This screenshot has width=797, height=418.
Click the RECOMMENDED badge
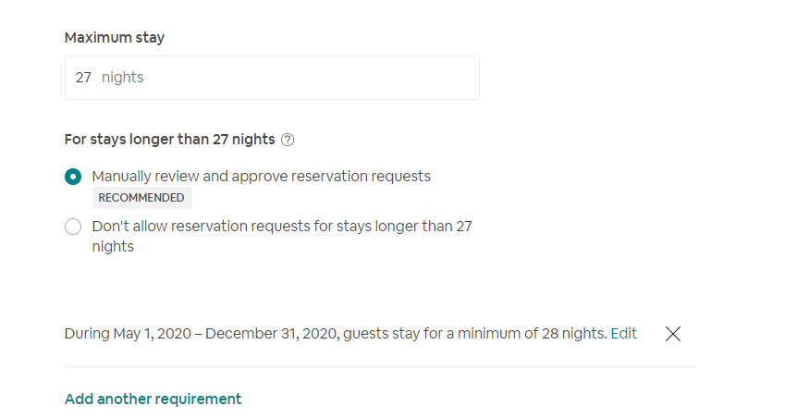[x=141, y=197]
